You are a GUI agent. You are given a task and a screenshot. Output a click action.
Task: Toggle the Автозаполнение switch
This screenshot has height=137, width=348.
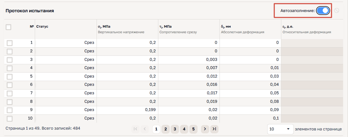pos(323,11)
